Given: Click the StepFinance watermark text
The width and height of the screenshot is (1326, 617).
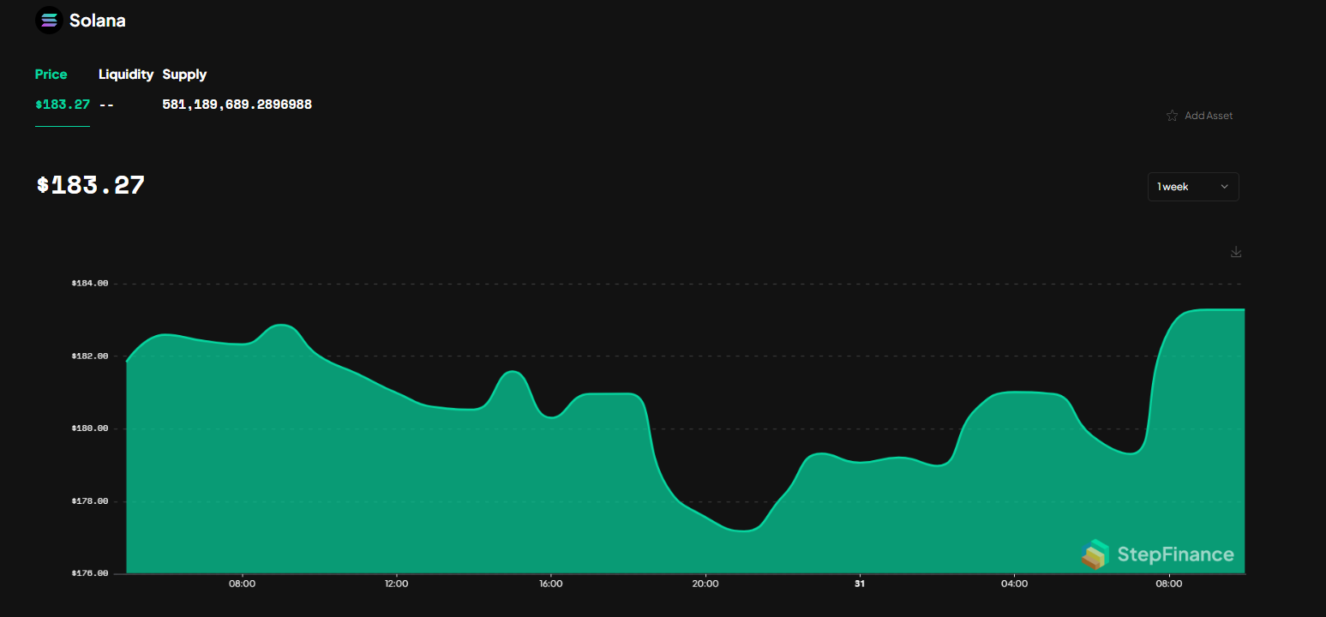Looking at the screenshot, I should coord(1175,554).
